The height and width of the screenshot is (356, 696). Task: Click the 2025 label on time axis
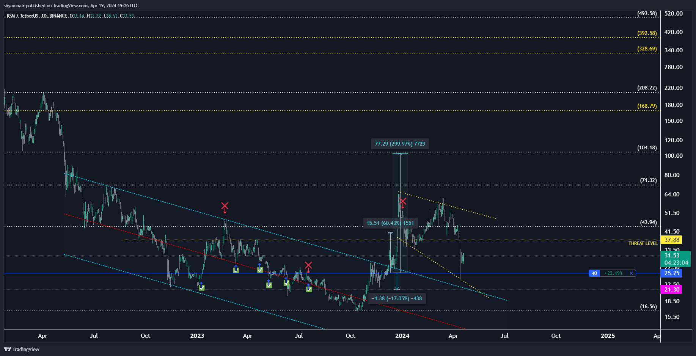608,336
